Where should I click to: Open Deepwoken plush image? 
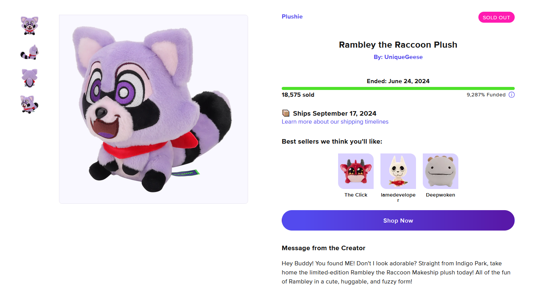[x=441, y=171]
